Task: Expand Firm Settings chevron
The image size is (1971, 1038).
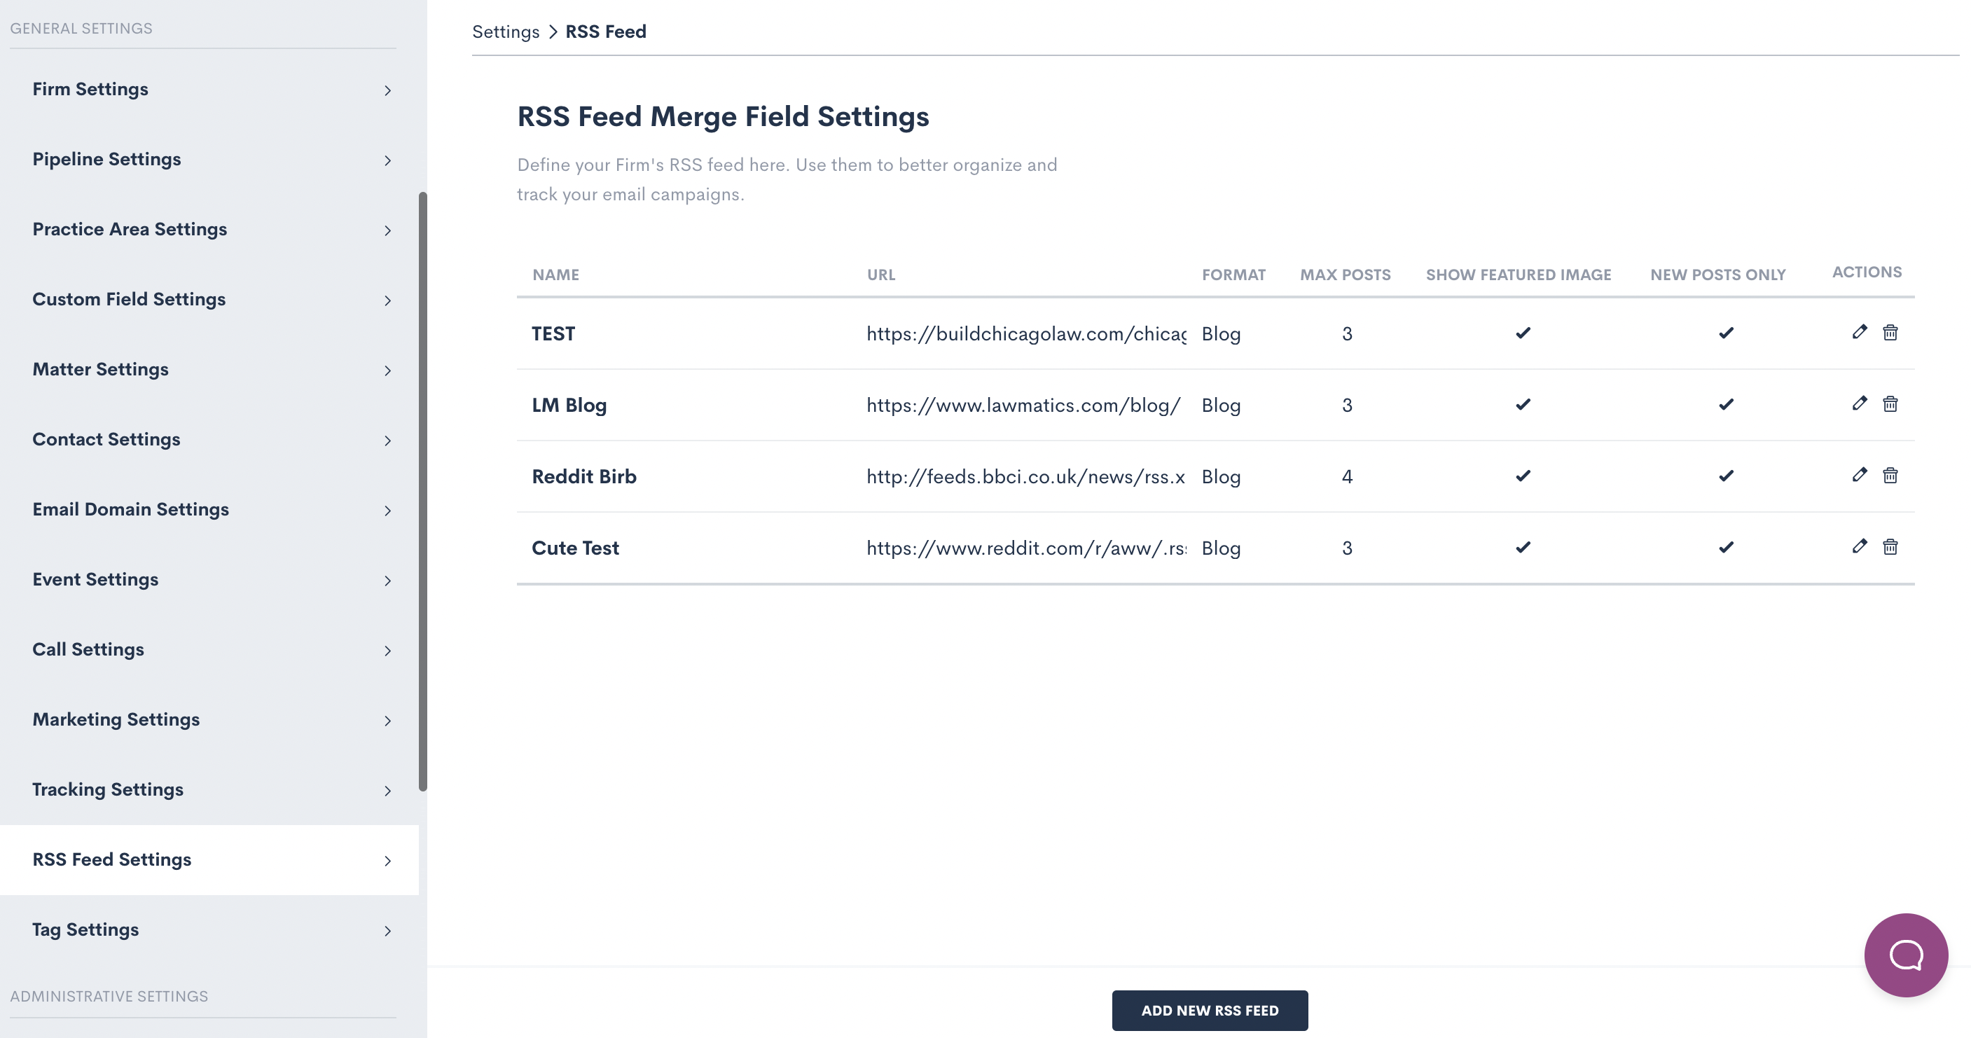Action: (388, 90)
